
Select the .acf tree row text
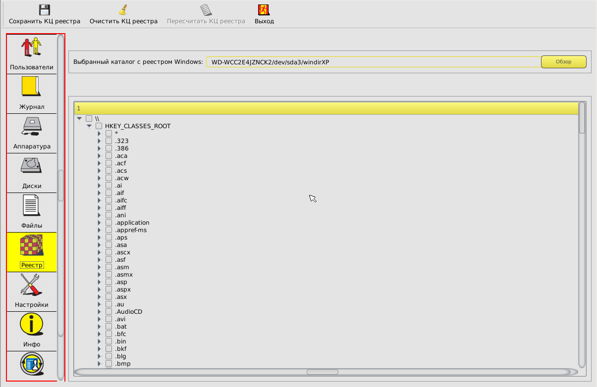[x=120, y=163]
